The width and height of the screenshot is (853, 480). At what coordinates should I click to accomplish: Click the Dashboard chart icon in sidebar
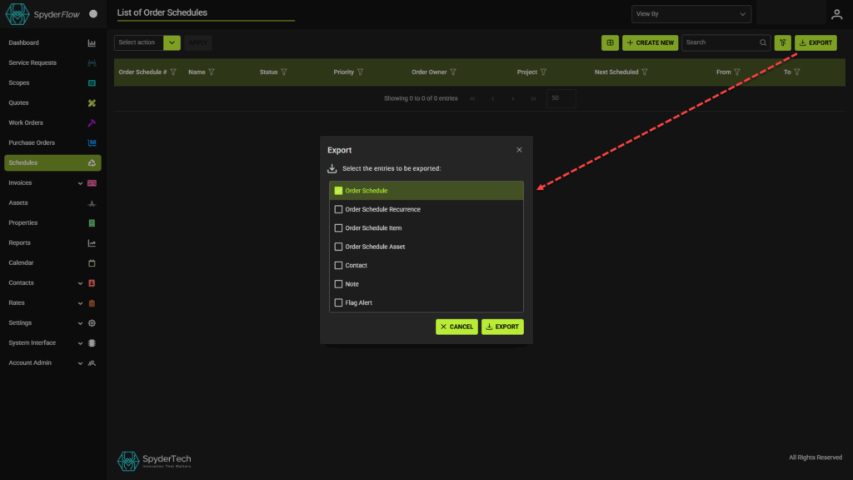[x=92, y=43]
